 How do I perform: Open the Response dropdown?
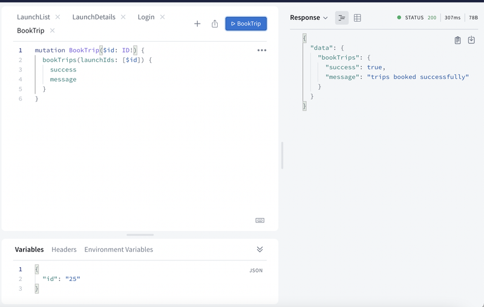309,18
